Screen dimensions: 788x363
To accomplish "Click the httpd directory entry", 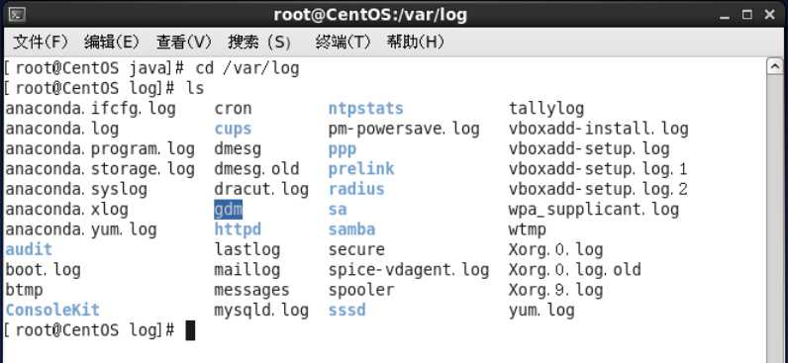I will (x=238, y=229).
